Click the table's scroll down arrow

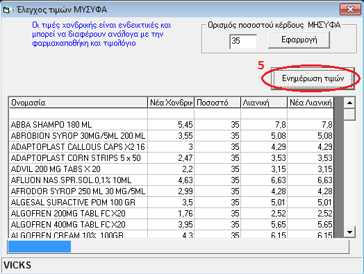point(349,232)
